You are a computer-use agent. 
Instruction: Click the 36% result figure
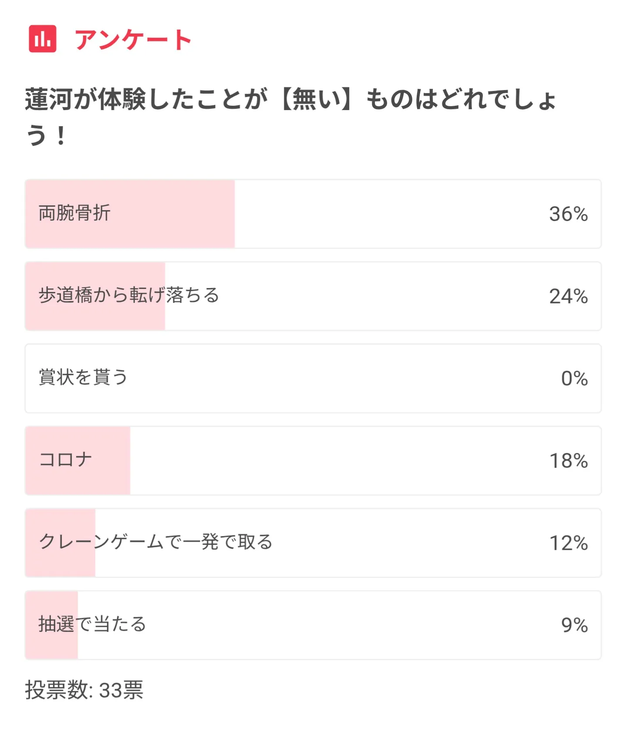[x=568, y=214]
